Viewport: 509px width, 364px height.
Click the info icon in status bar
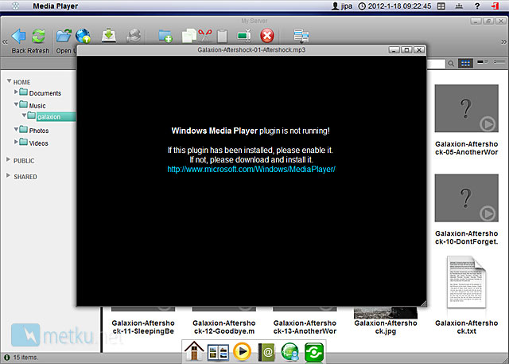6,358
